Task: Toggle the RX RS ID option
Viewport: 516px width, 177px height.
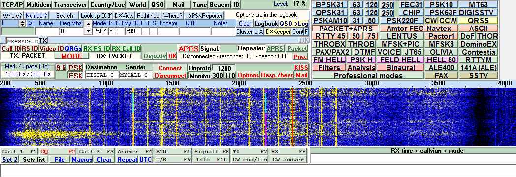Action: click(96, 49)
